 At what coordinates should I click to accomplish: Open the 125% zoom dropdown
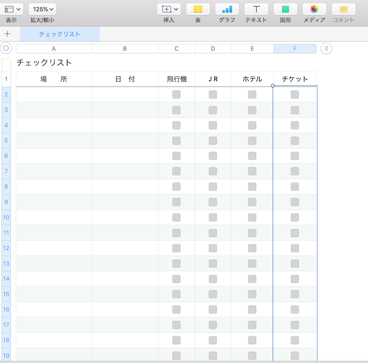click(42, 9)
